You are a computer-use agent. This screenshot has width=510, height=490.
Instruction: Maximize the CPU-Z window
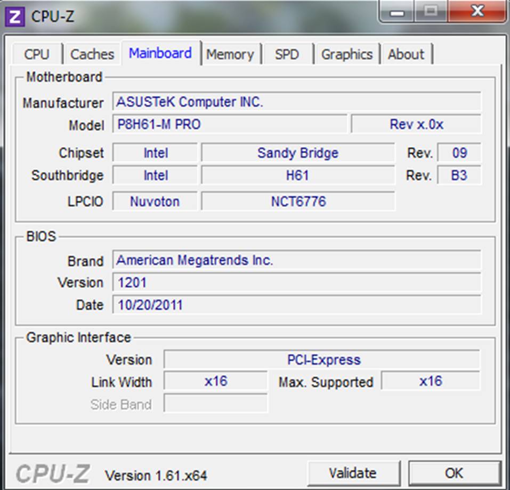[431, 12]
